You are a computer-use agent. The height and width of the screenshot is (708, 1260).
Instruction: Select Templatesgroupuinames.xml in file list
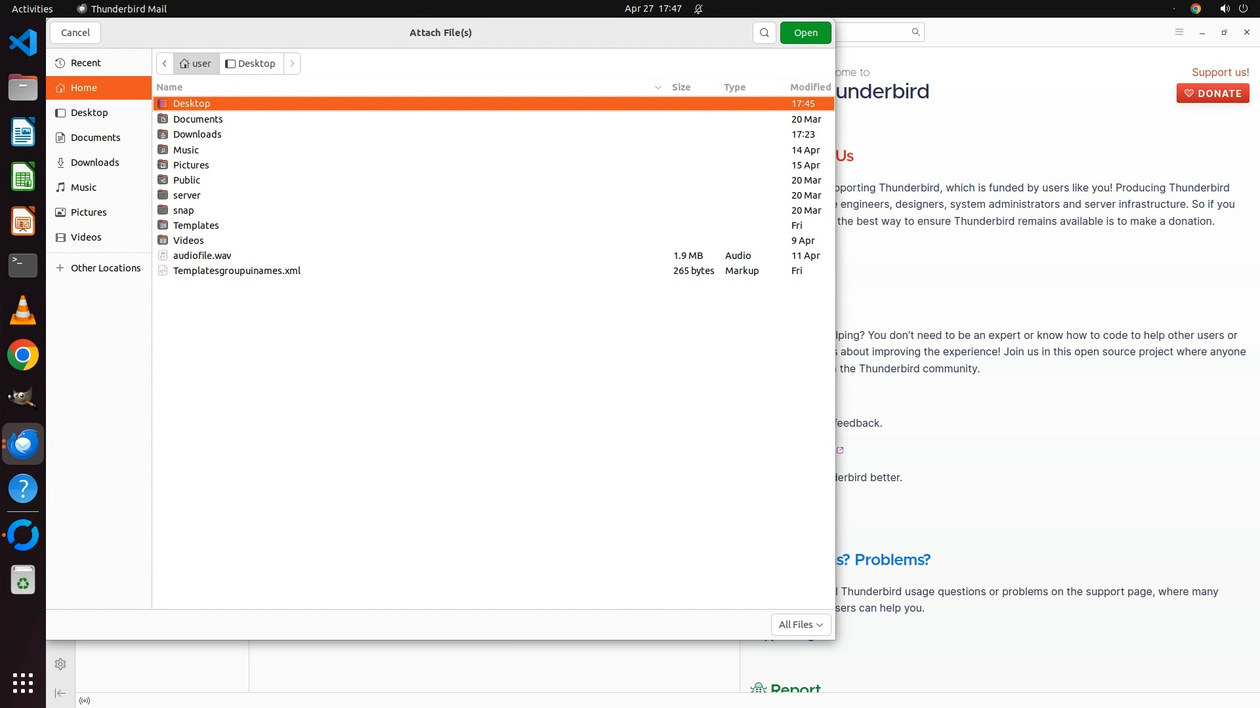(x=236, y=271)
